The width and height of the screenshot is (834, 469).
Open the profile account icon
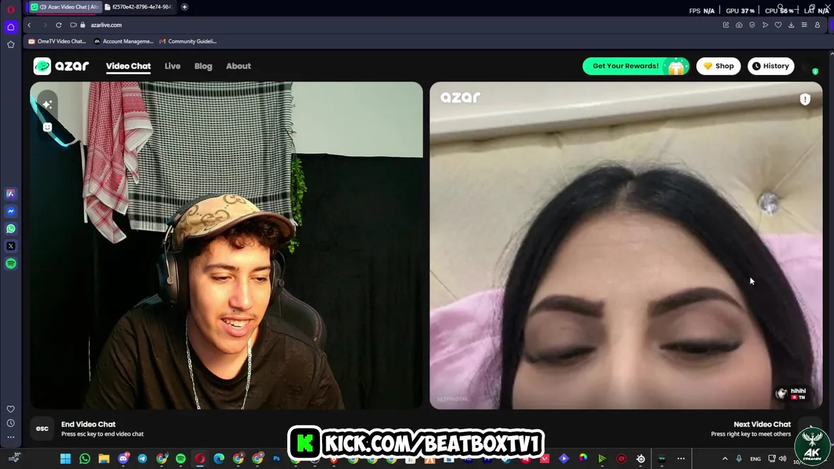point(817,25)
